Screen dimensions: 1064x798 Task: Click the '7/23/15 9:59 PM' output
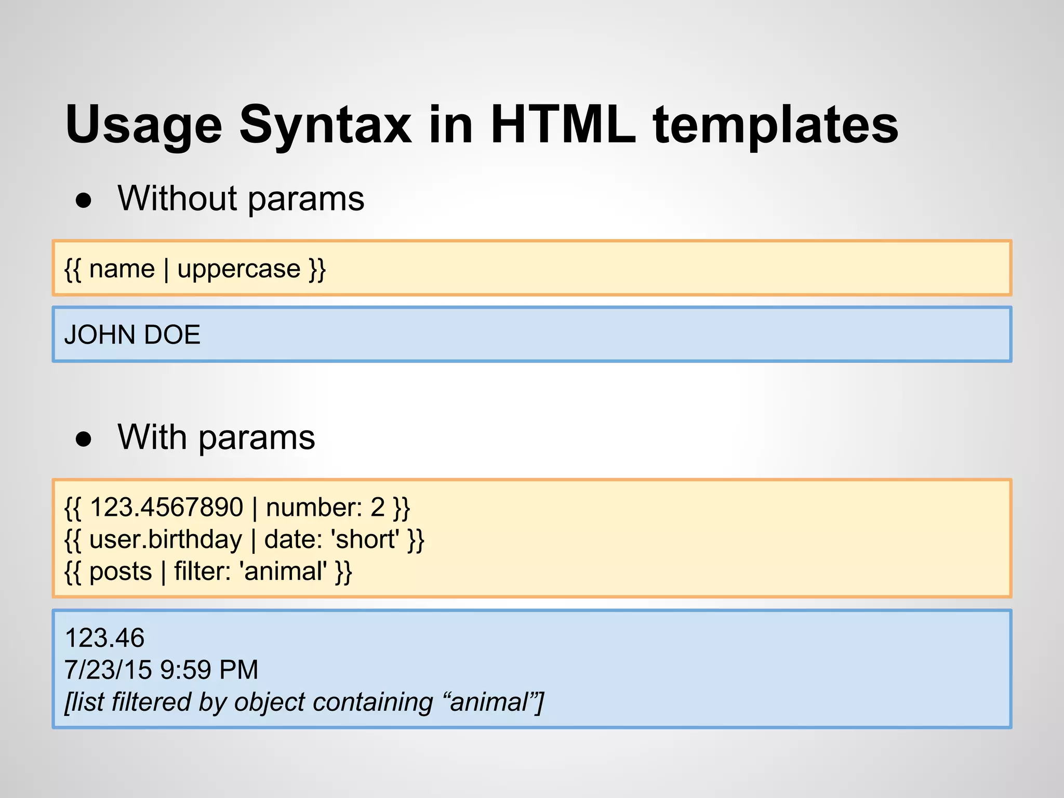point(162,670)
